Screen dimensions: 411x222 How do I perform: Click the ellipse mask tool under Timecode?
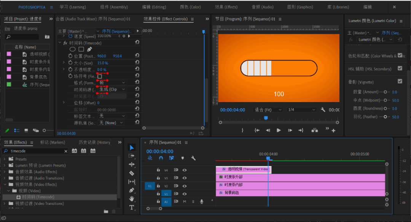pyautogui.click(x=72, y=50)
